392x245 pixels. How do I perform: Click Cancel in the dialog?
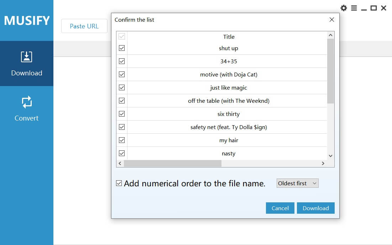280,208
